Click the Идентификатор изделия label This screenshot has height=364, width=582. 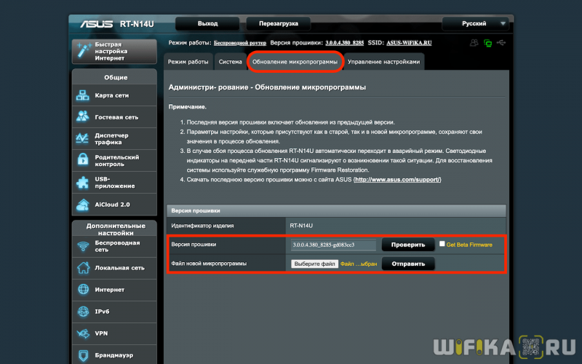(202, 226)
